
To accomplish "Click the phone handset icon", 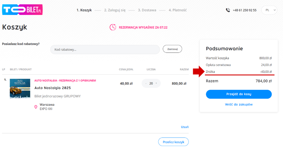I will 228,10.
